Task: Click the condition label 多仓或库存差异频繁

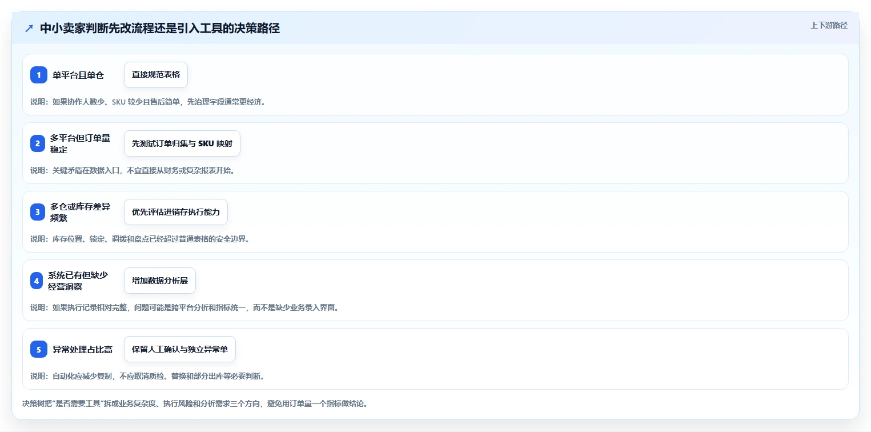Action: tap(81, 212)
